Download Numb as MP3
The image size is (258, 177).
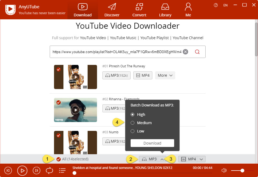(x=114, y=141)
